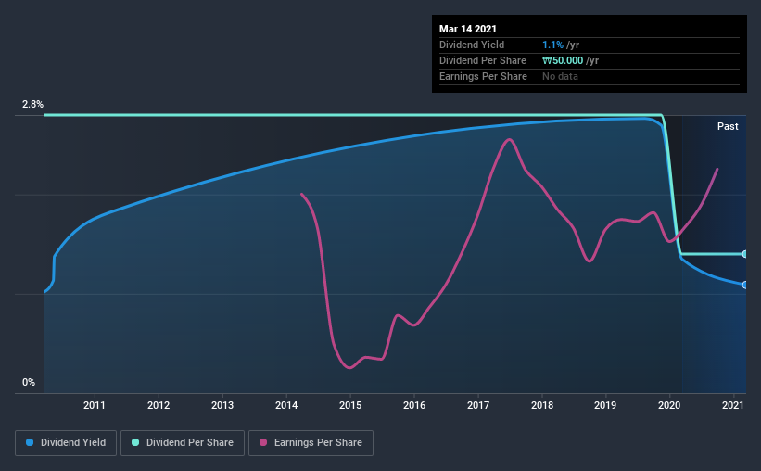
Task: Click the 2018 axis label
Action: pos(542,405)
